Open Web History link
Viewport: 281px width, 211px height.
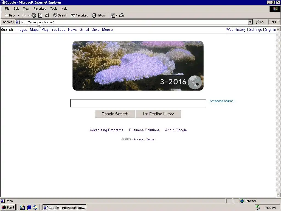[236, 30]
